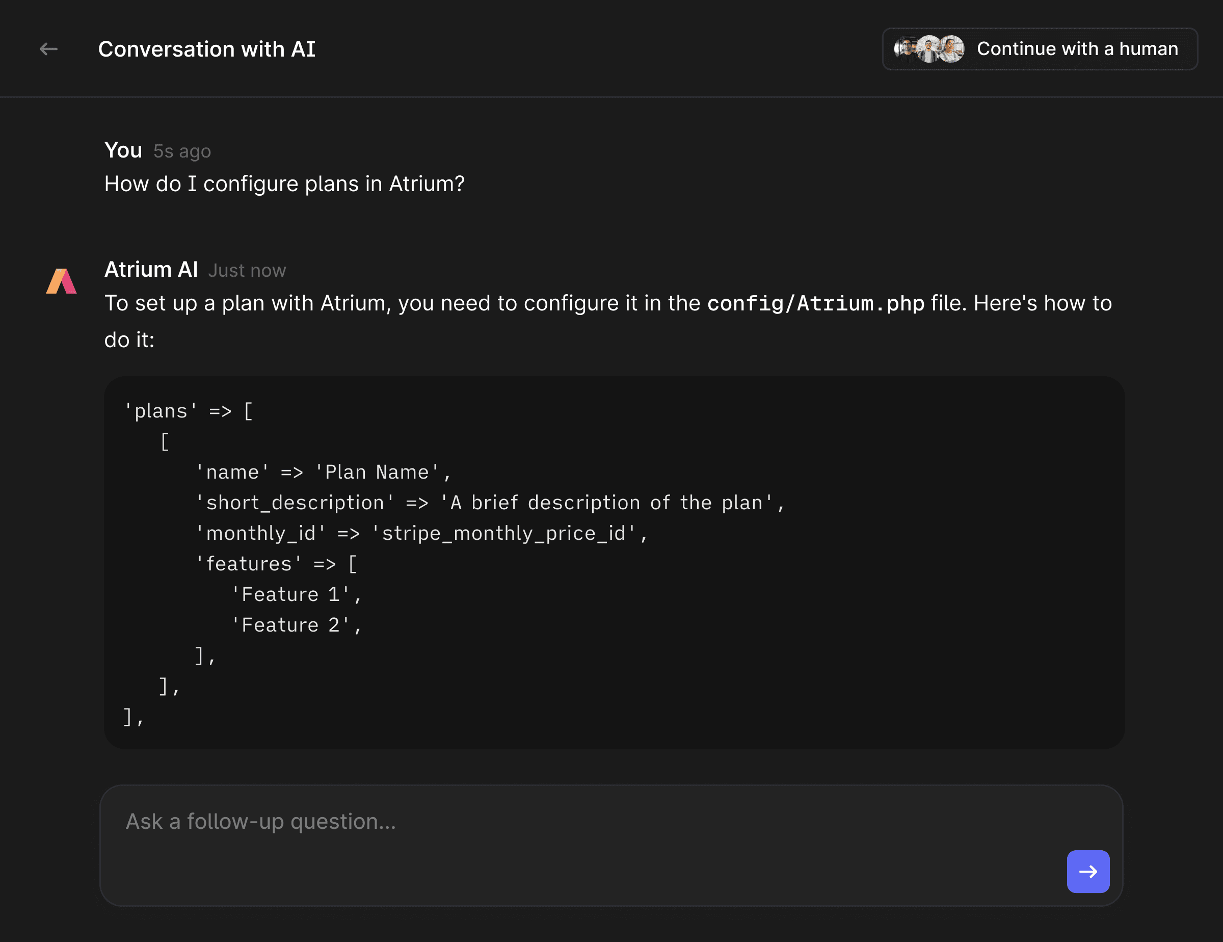The image size is (1223, 942).
Task: Click the user question about configuring plans
Action: click(x=284, y=184)
